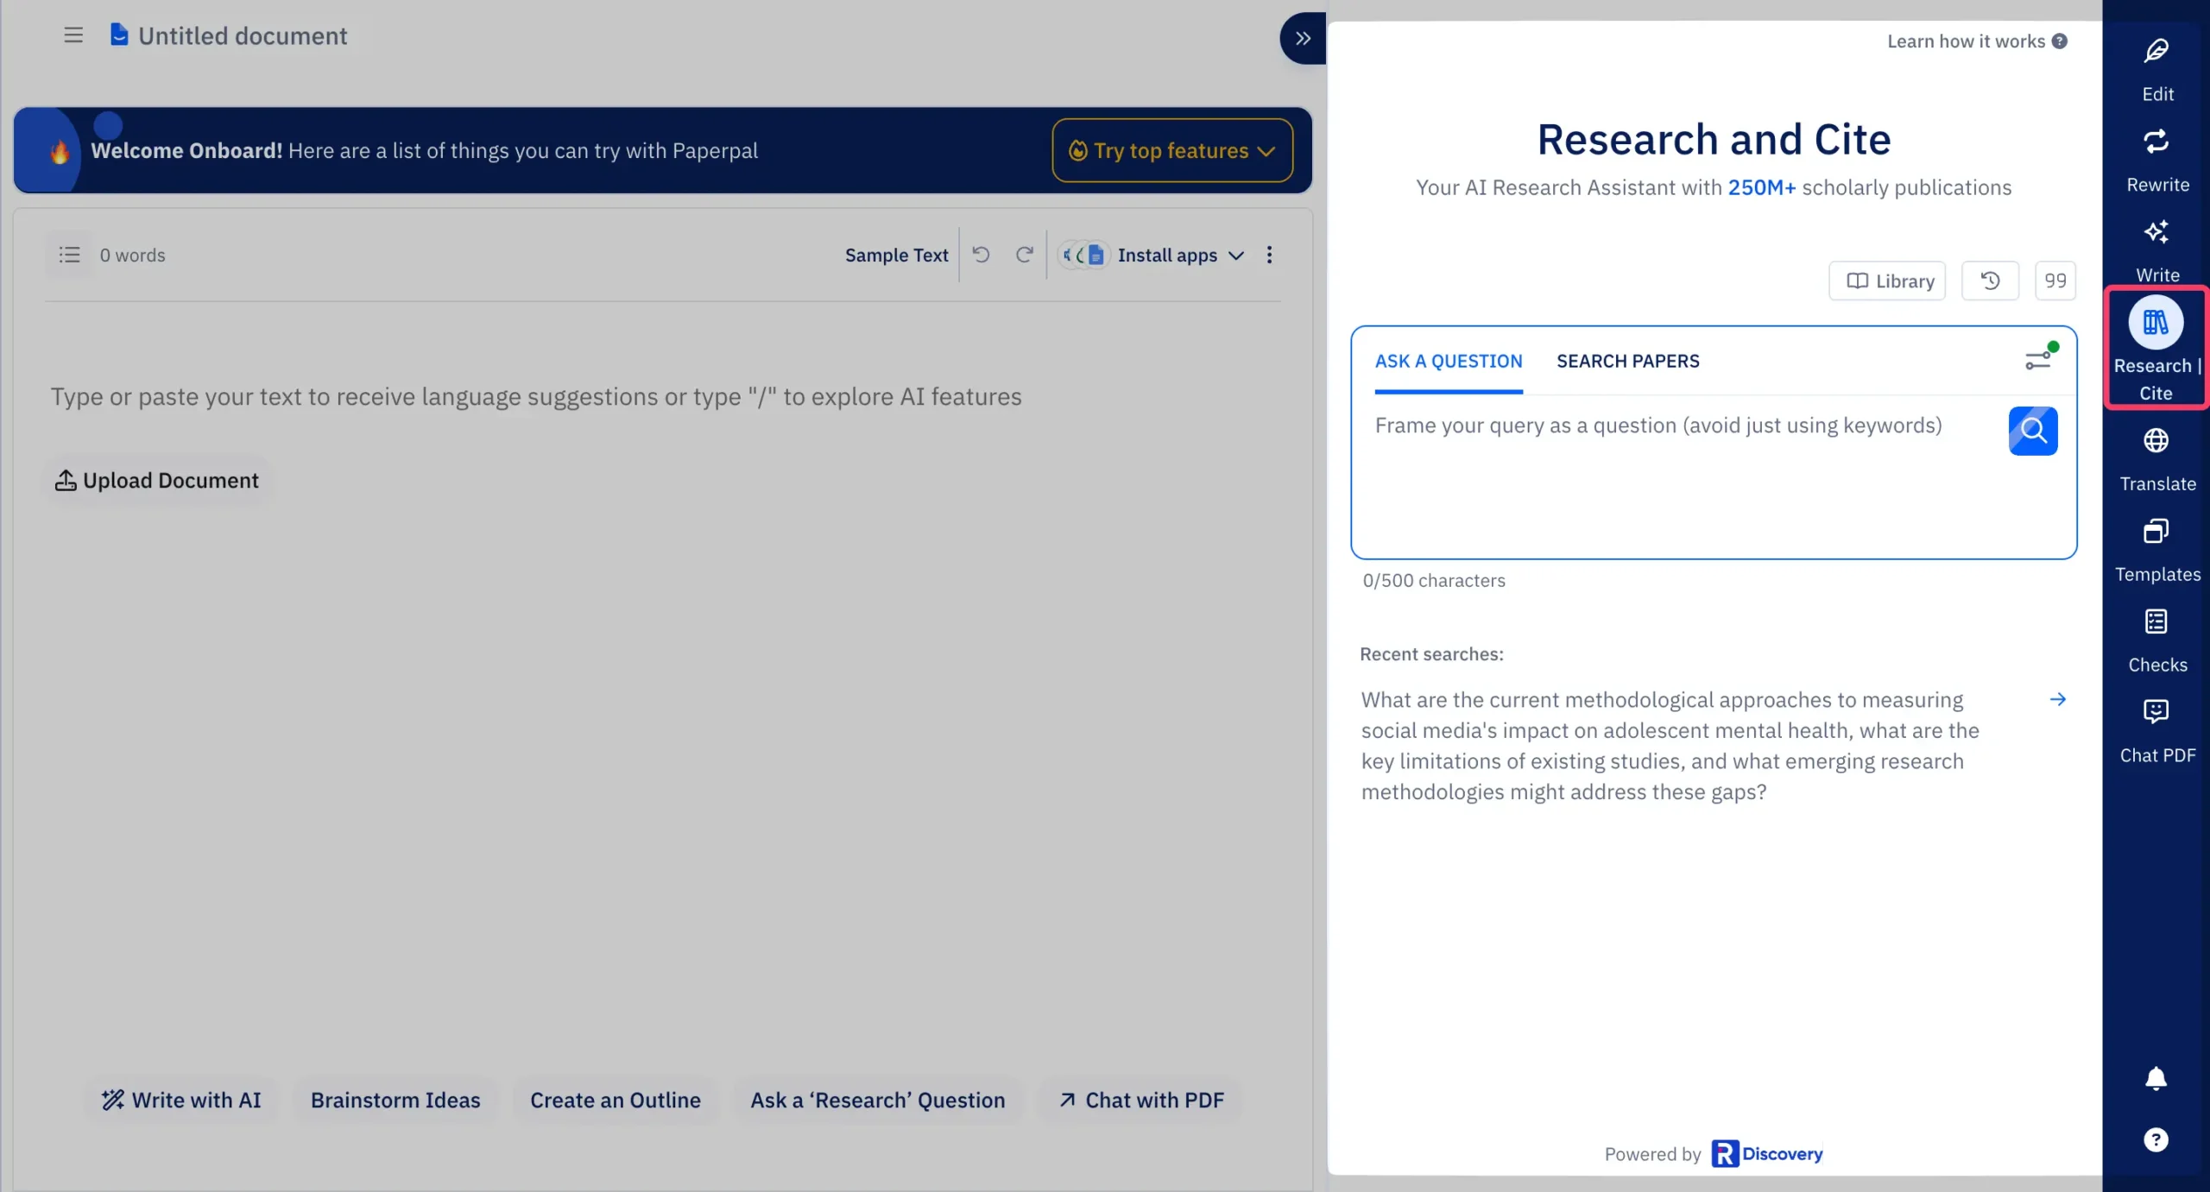Open help via the question mark icon
The image size is (2210, 1192).
pyautogui.click(x=2156, y=1139)
